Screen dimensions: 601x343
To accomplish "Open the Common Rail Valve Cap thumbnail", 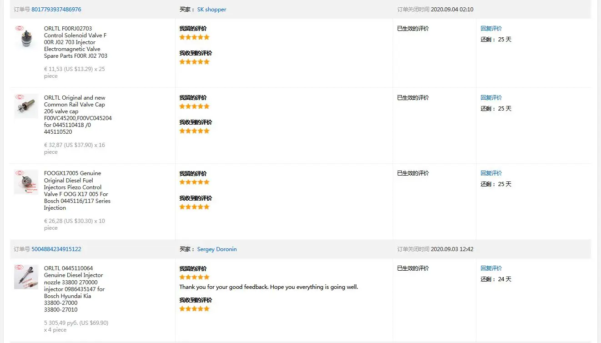I will point(26,106).
